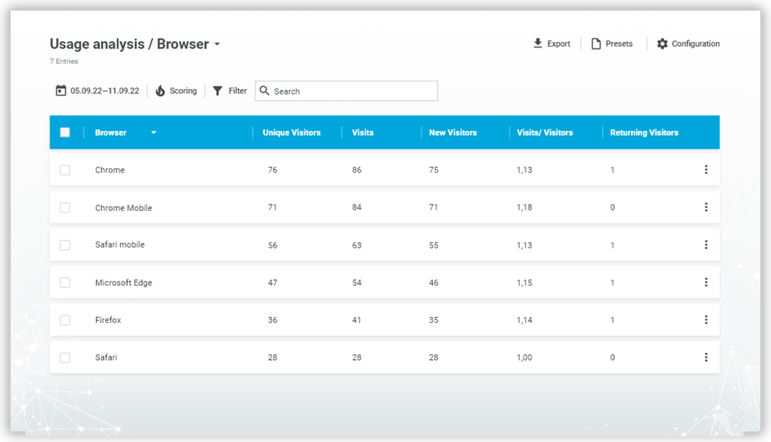Click the Browser column sort arrow
The width and height of the screenshot is (771, 442).
tap(153, 133)
